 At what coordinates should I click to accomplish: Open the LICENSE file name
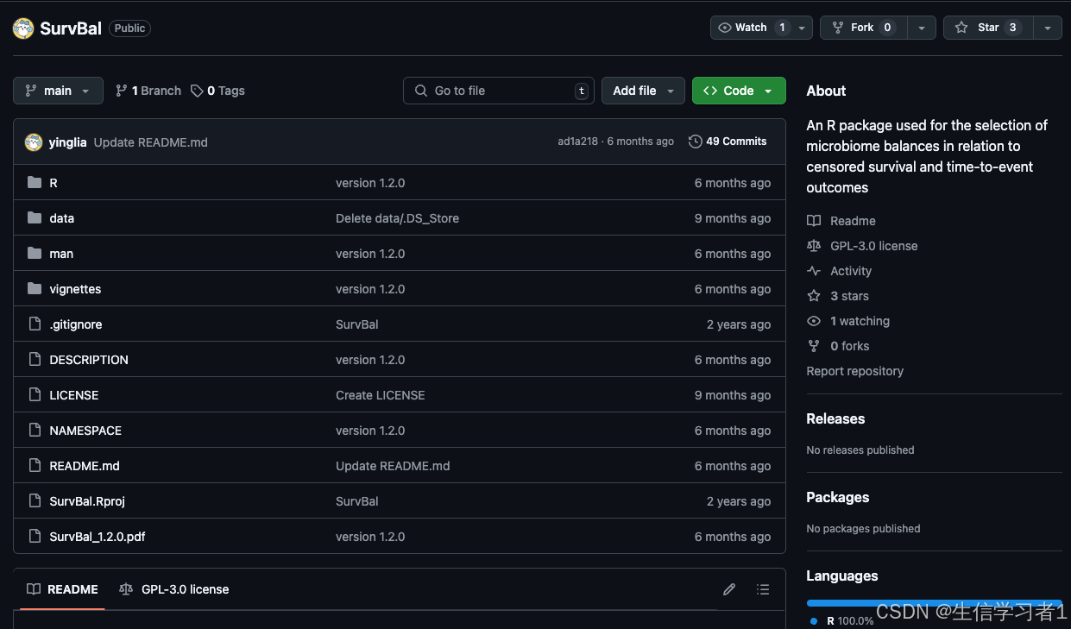pyautogui.click(x=74, y=395)
